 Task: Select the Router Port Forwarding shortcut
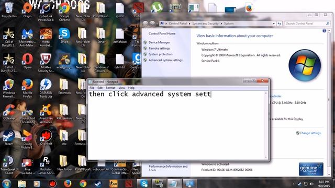(27, 114)
